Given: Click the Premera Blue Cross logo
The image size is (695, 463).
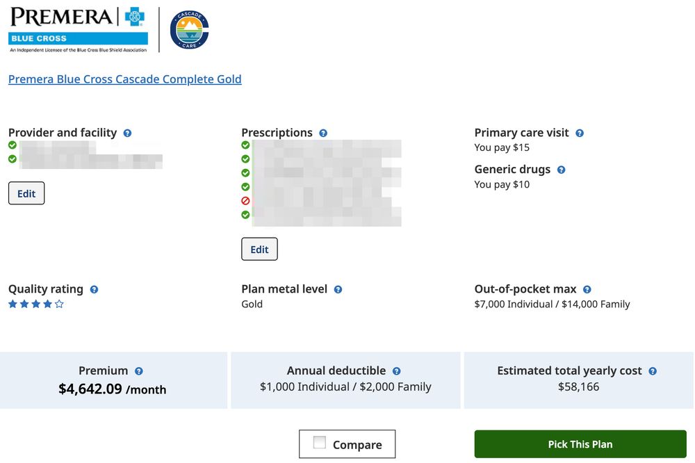Looking at the screenshot, I should pos(77,28).
